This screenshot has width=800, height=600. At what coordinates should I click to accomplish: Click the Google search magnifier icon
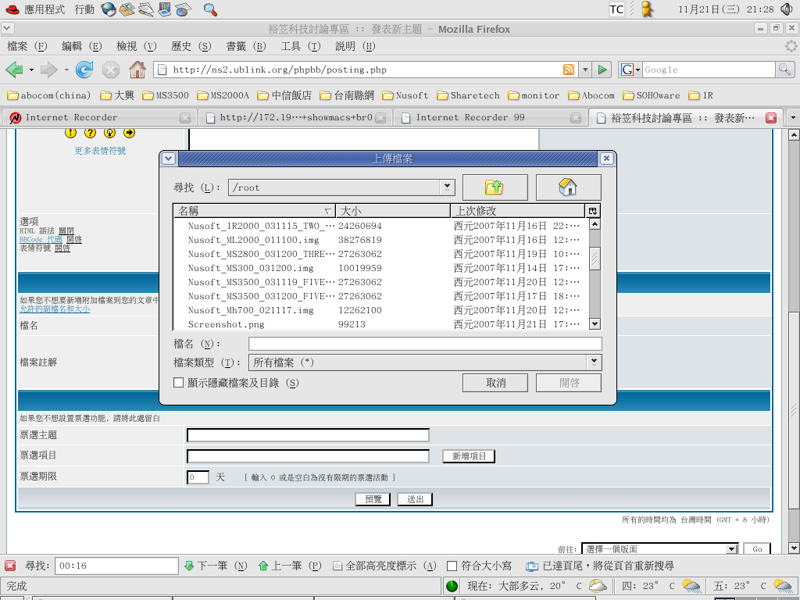(784, 70)
